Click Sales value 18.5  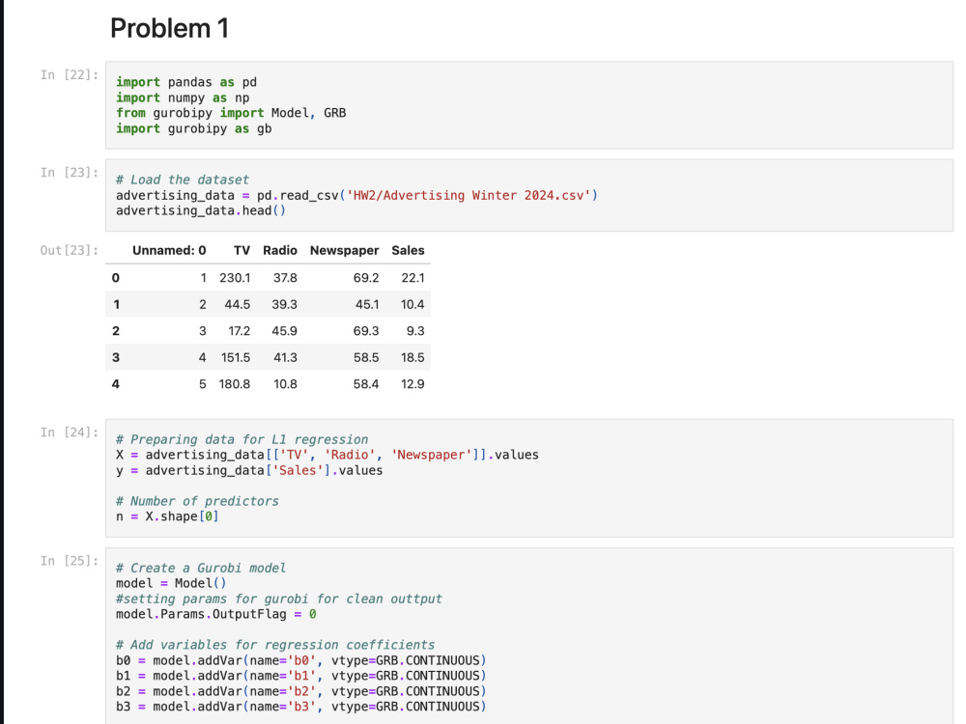[412, 357]
